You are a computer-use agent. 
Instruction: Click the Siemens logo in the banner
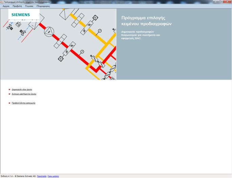(21, 15)
